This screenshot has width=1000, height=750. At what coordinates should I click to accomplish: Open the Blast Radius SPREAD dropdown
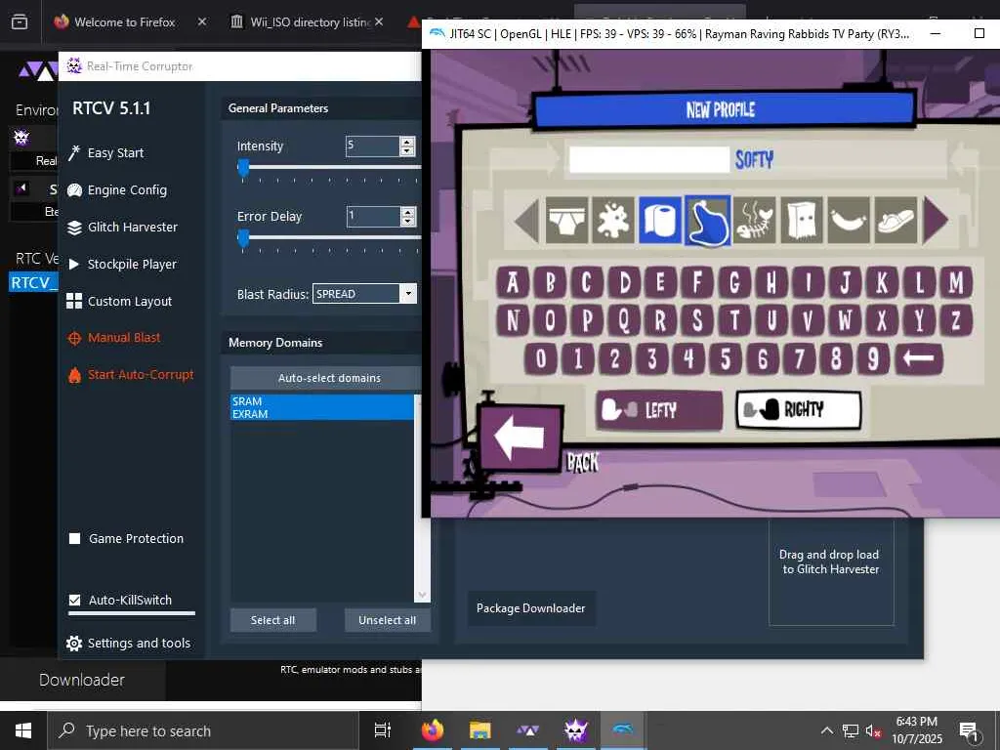tap(365, 293)
